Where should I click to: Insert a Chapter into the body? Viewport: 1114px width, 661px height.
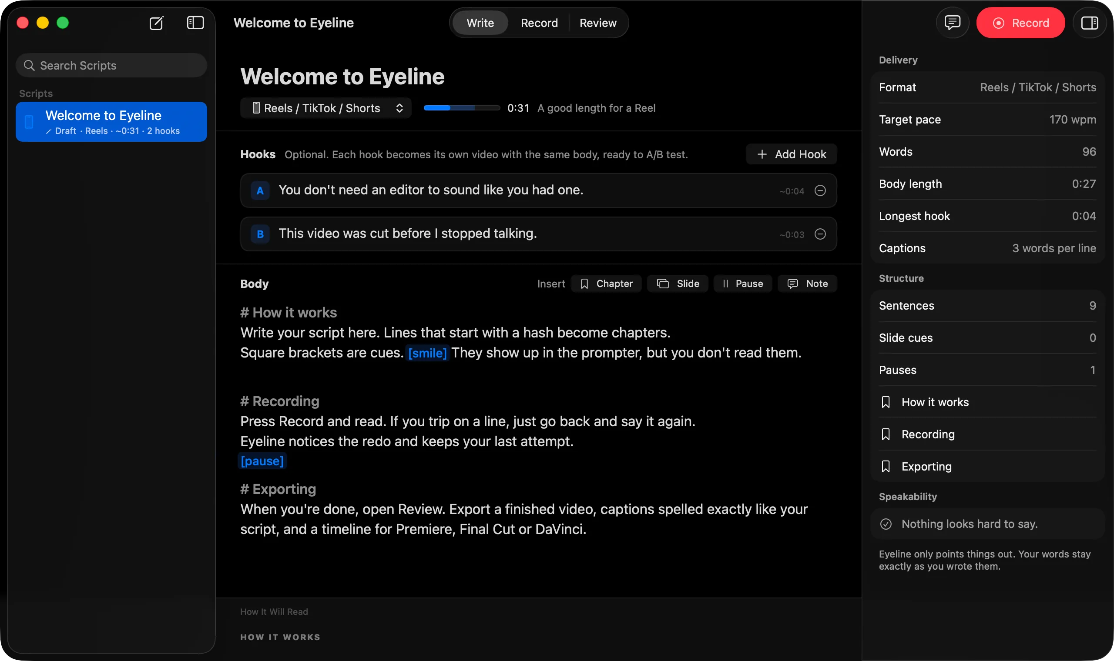(x=607, y=284)
